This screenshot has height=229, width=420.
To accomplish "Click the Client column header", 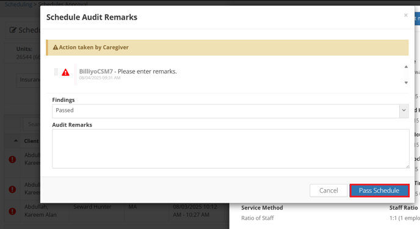I will click(x=31, y=141).
